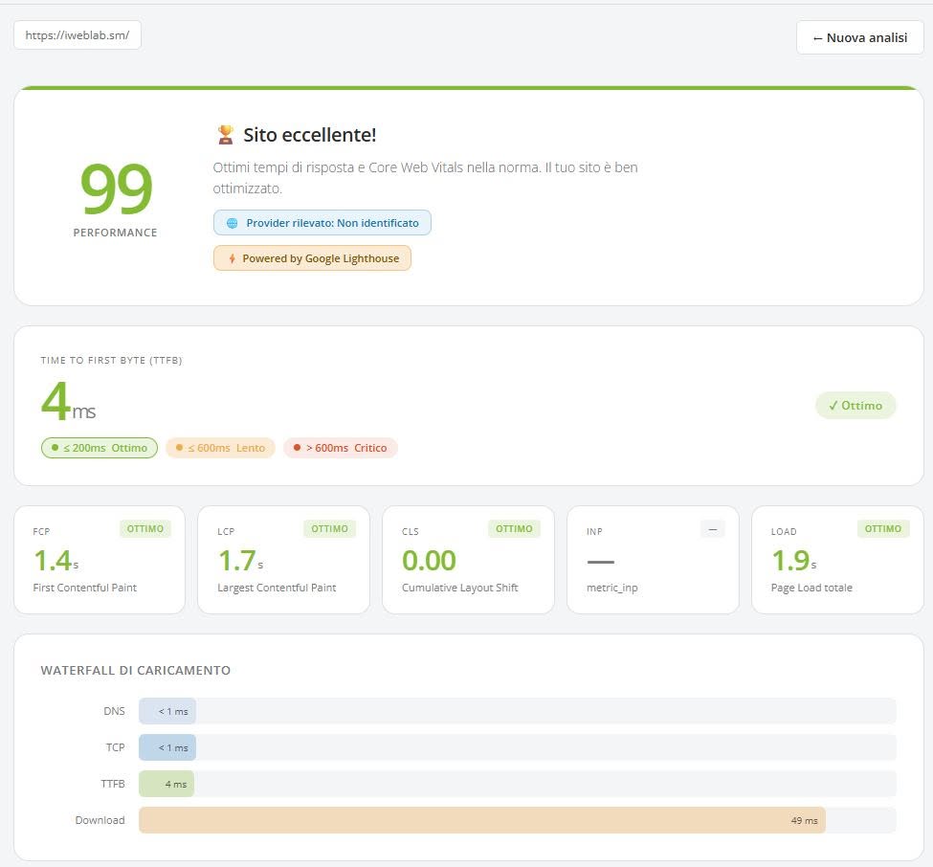Click the 1.4 s FCP value

click(x=56, y=561)
